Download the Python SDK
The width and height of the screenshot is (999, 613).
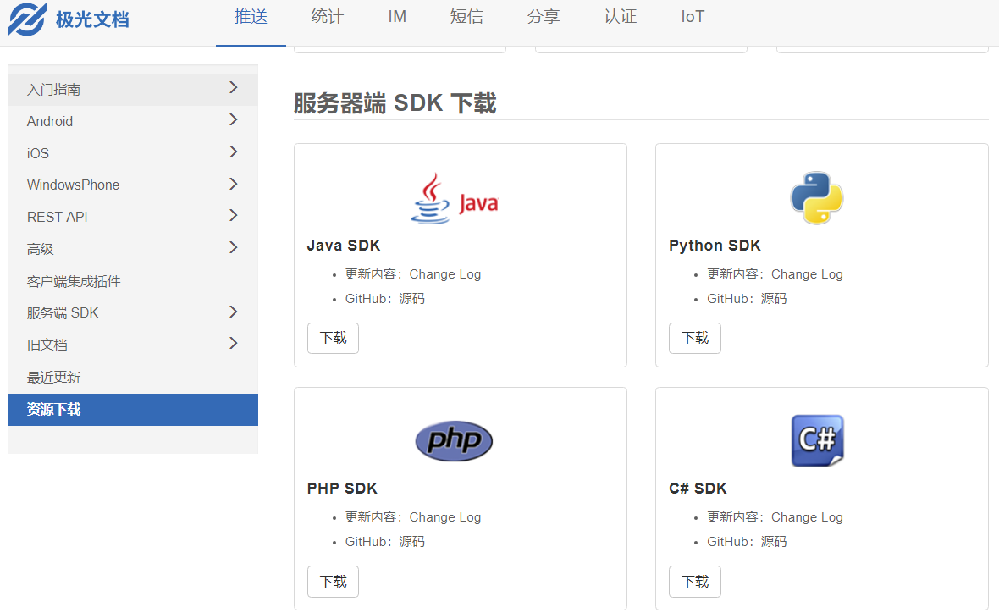tap(695, 338)
